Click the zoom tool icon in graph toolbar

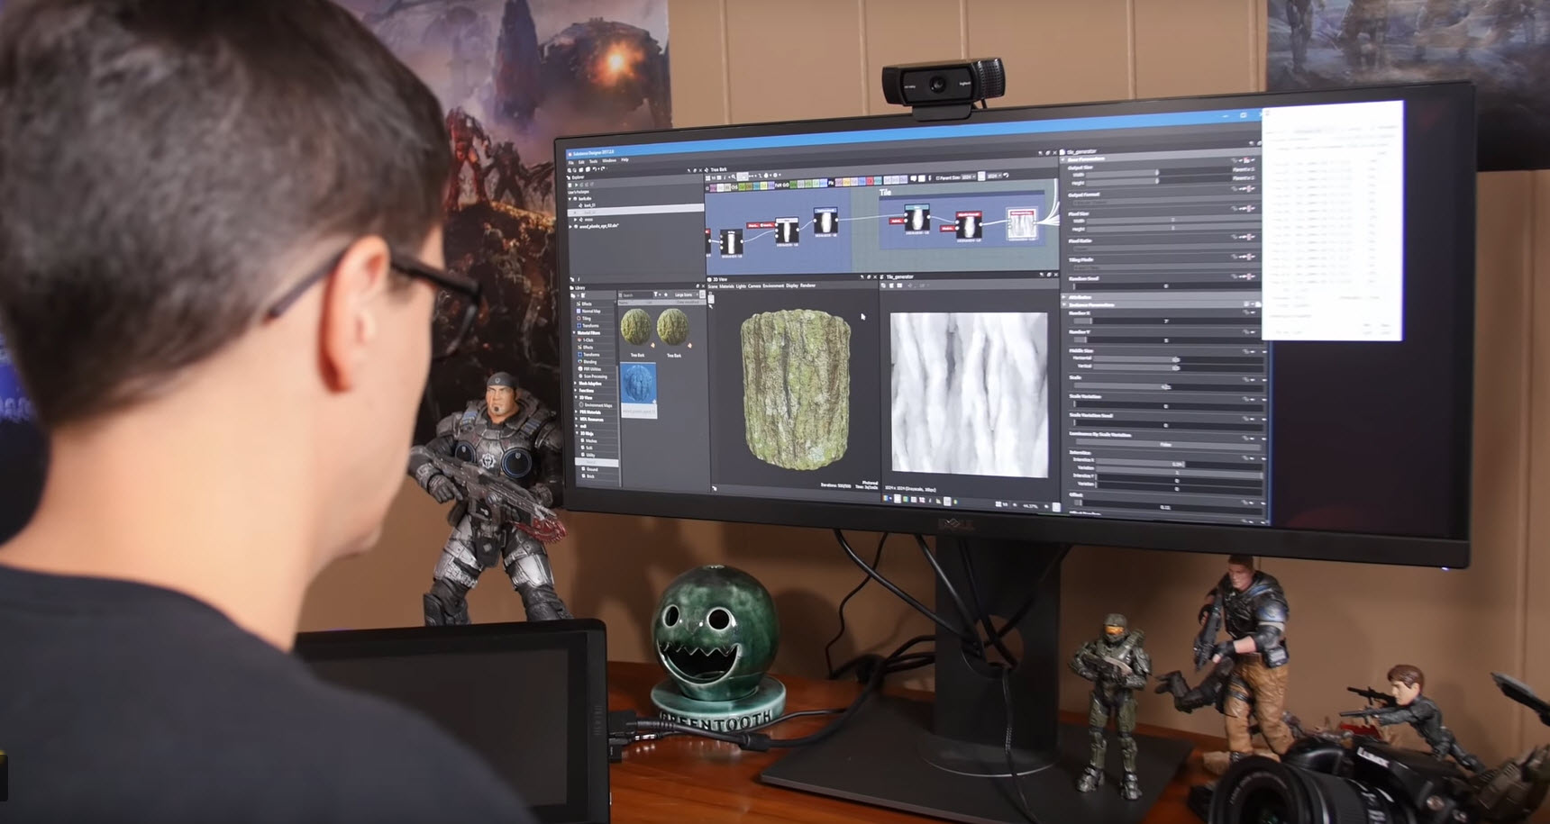pyautogui.click(x=734, y=177)
